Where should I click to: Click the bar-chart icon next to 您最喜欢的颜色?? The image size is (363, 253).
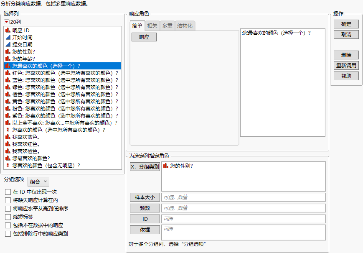[x=7, y=157]
